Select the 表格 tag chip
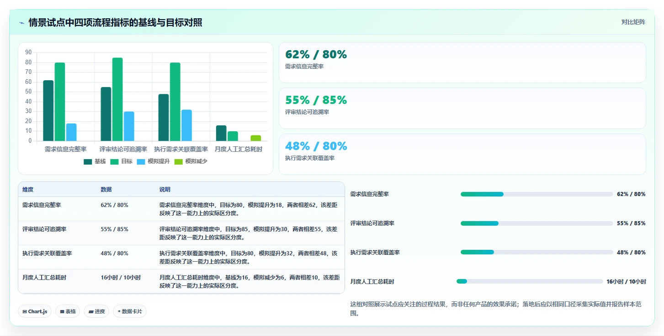Image resolution: width=664 pixels, height=336 pixels. (68, 311)
